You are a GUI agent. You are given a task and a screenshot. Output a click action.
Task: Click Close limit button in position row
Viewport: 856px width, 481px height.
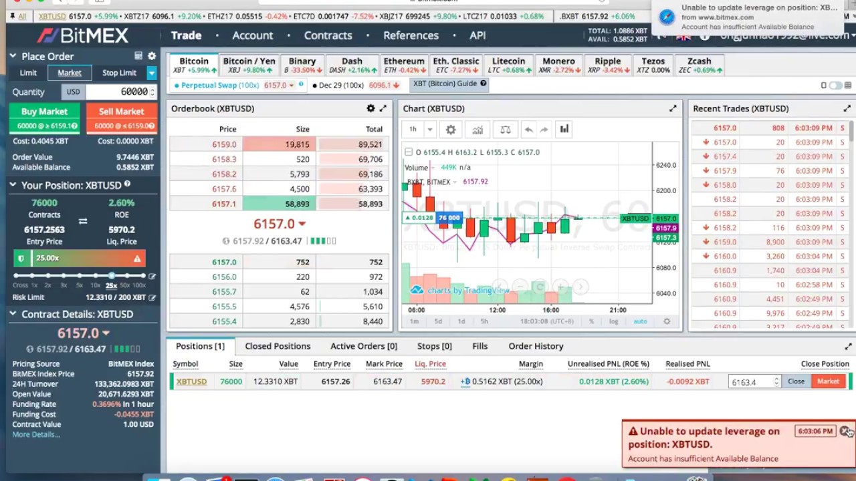click(796, 381)
